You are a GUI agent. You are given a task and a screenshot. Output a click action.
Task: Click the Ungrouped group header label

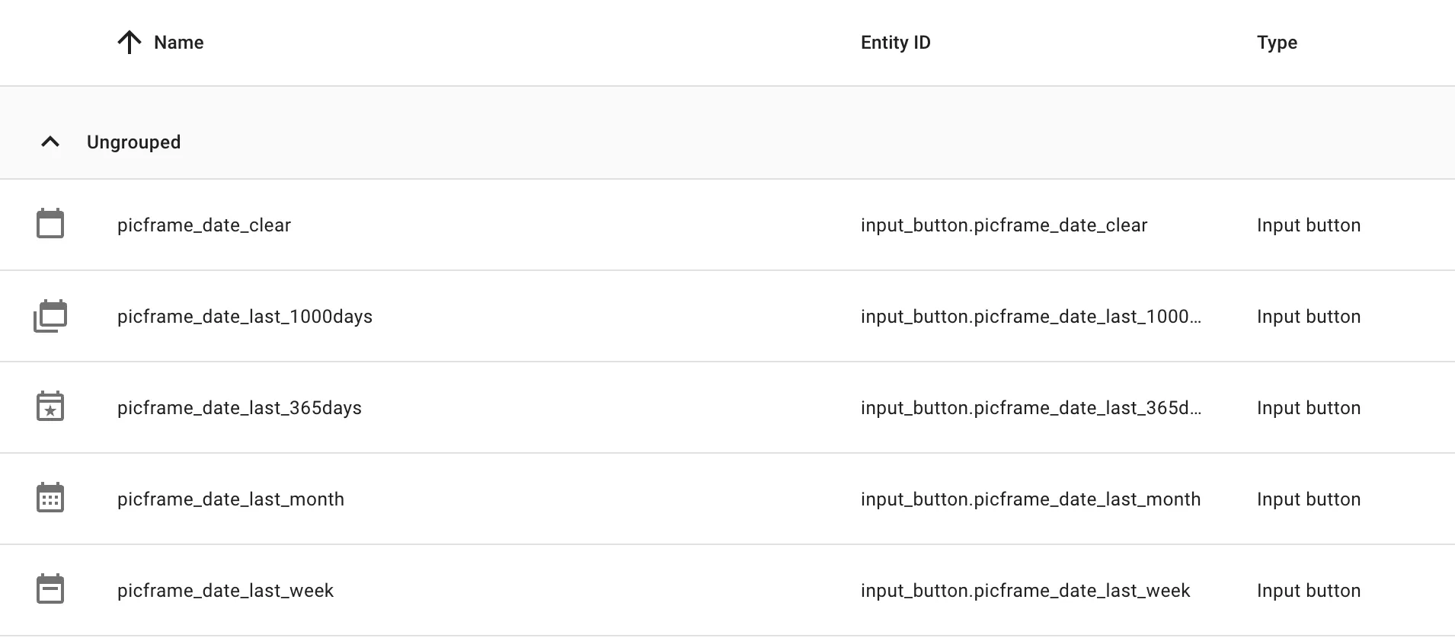coord(133,142)
